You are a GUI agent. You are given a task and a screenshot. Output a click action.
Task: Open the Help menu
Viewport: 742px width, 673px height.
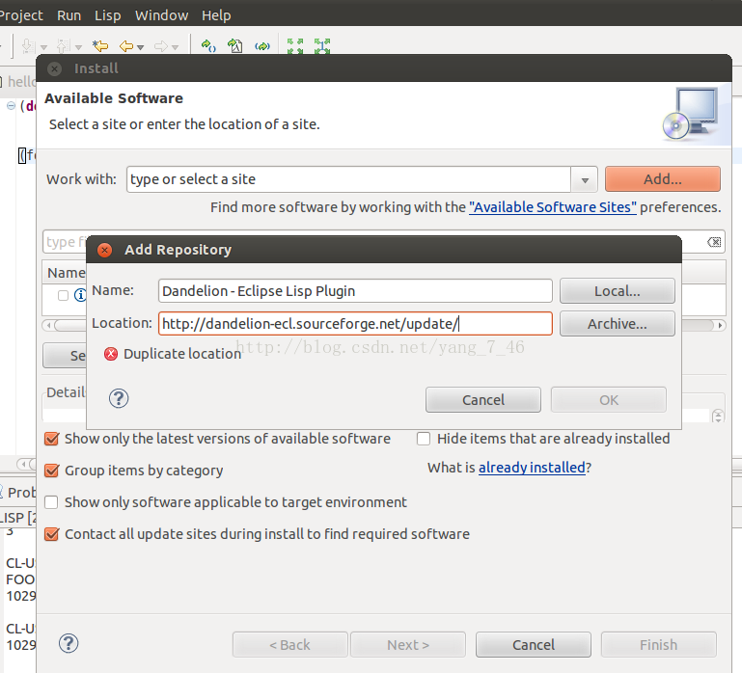[x=216, y=15]
